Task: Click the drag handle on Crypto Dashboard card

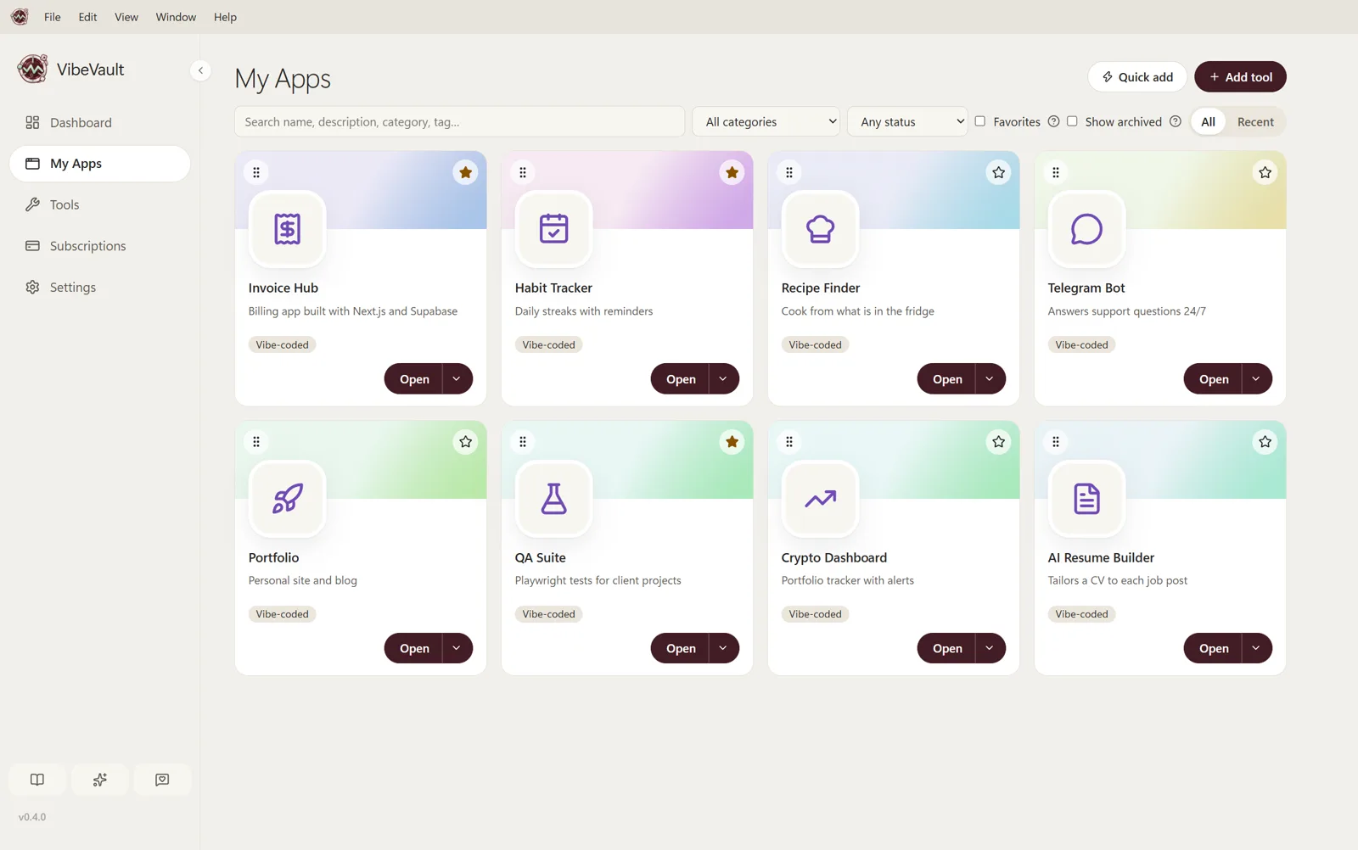Action: pyautogui.click(x=789, y=442)
